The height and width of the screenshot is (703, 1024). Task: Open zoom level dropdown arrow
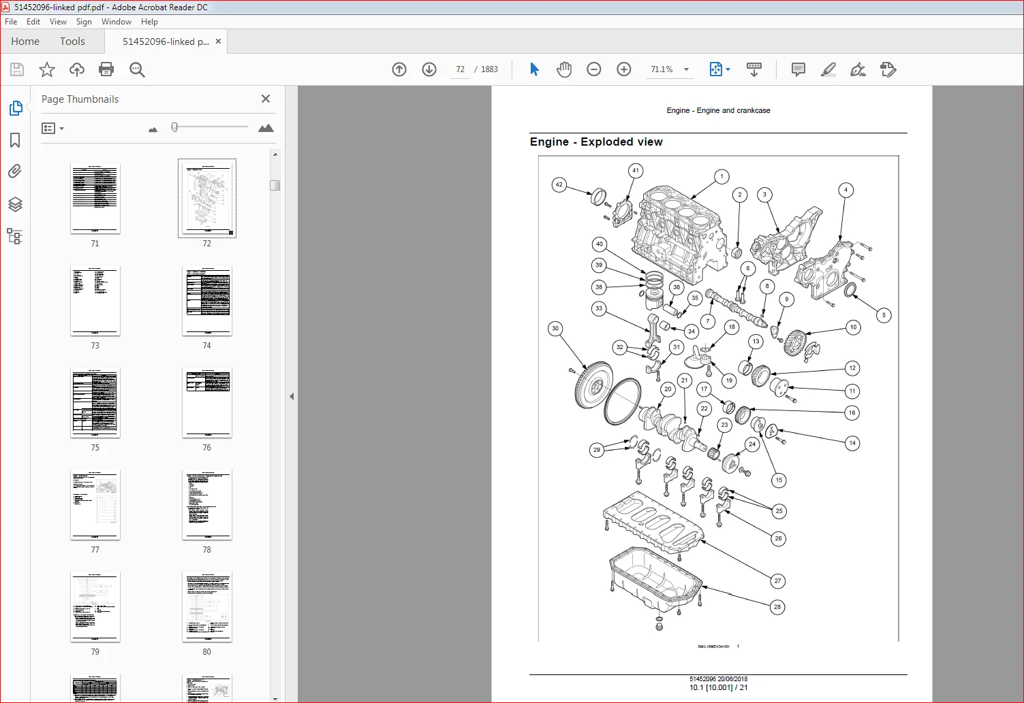point(686,69)
